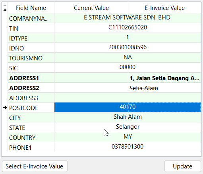
Task: Select the IDTYPE value 1
Action: tap(128, 37)
